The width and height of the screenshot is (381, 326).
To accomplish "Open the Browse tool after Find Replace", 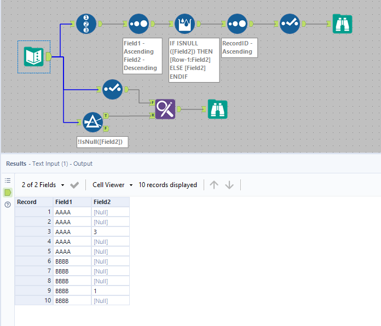I will (x=217, y=109).
